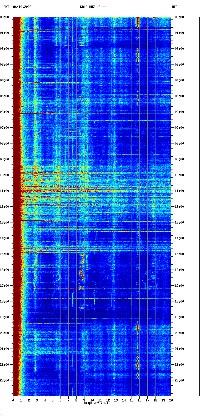
Task: Select the 11:00 marker on the left axis
Action: pos(5,191)
